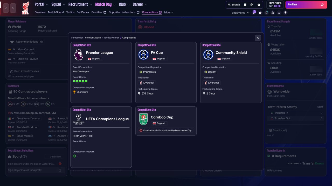Click the Liverpool title holder under FA Cup
332x186 pixels.
pos(147,83)
